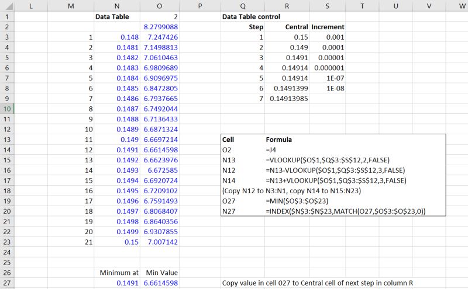468x289 pixels.
Task: Select column header O
Action: pyautogui.click(x=160, y=6)
